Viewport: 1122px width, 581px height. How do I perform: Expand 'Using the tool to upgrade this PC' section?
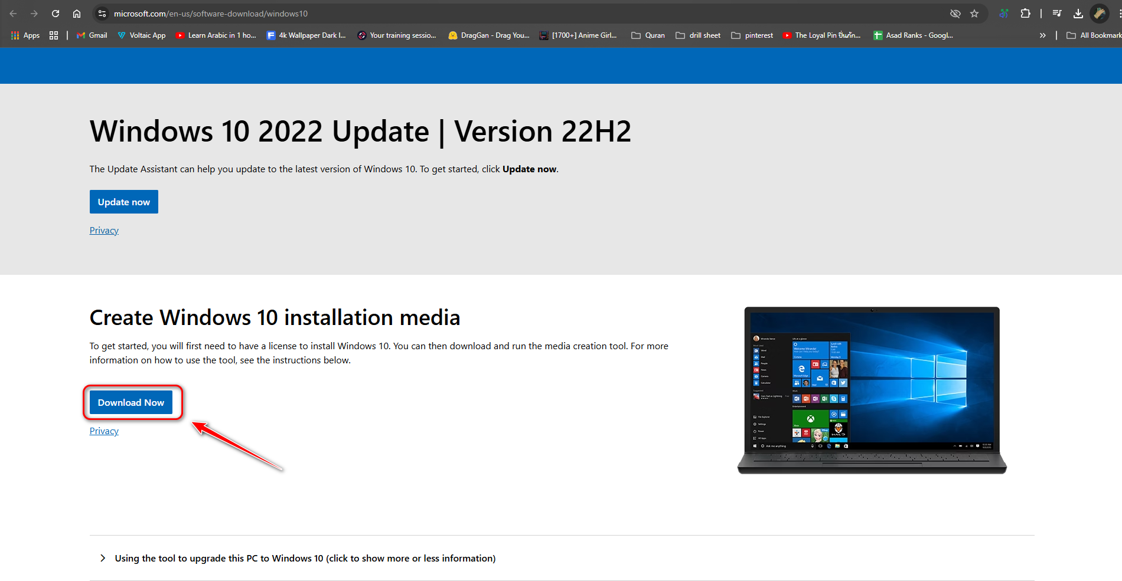pos(562,558)
